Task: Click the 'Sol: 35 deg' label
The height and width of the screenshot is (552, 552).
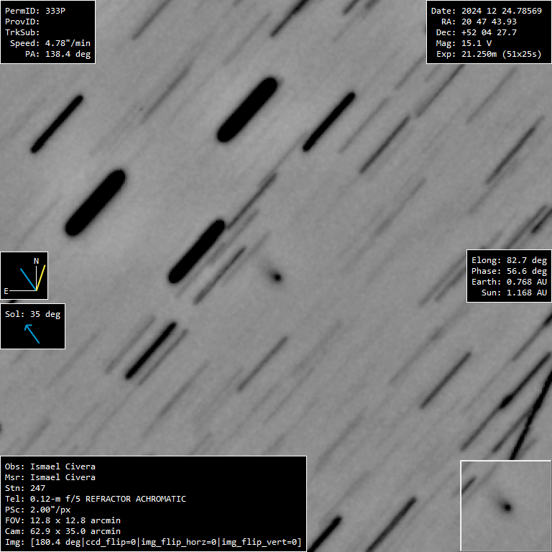Action: pos(33,314)
